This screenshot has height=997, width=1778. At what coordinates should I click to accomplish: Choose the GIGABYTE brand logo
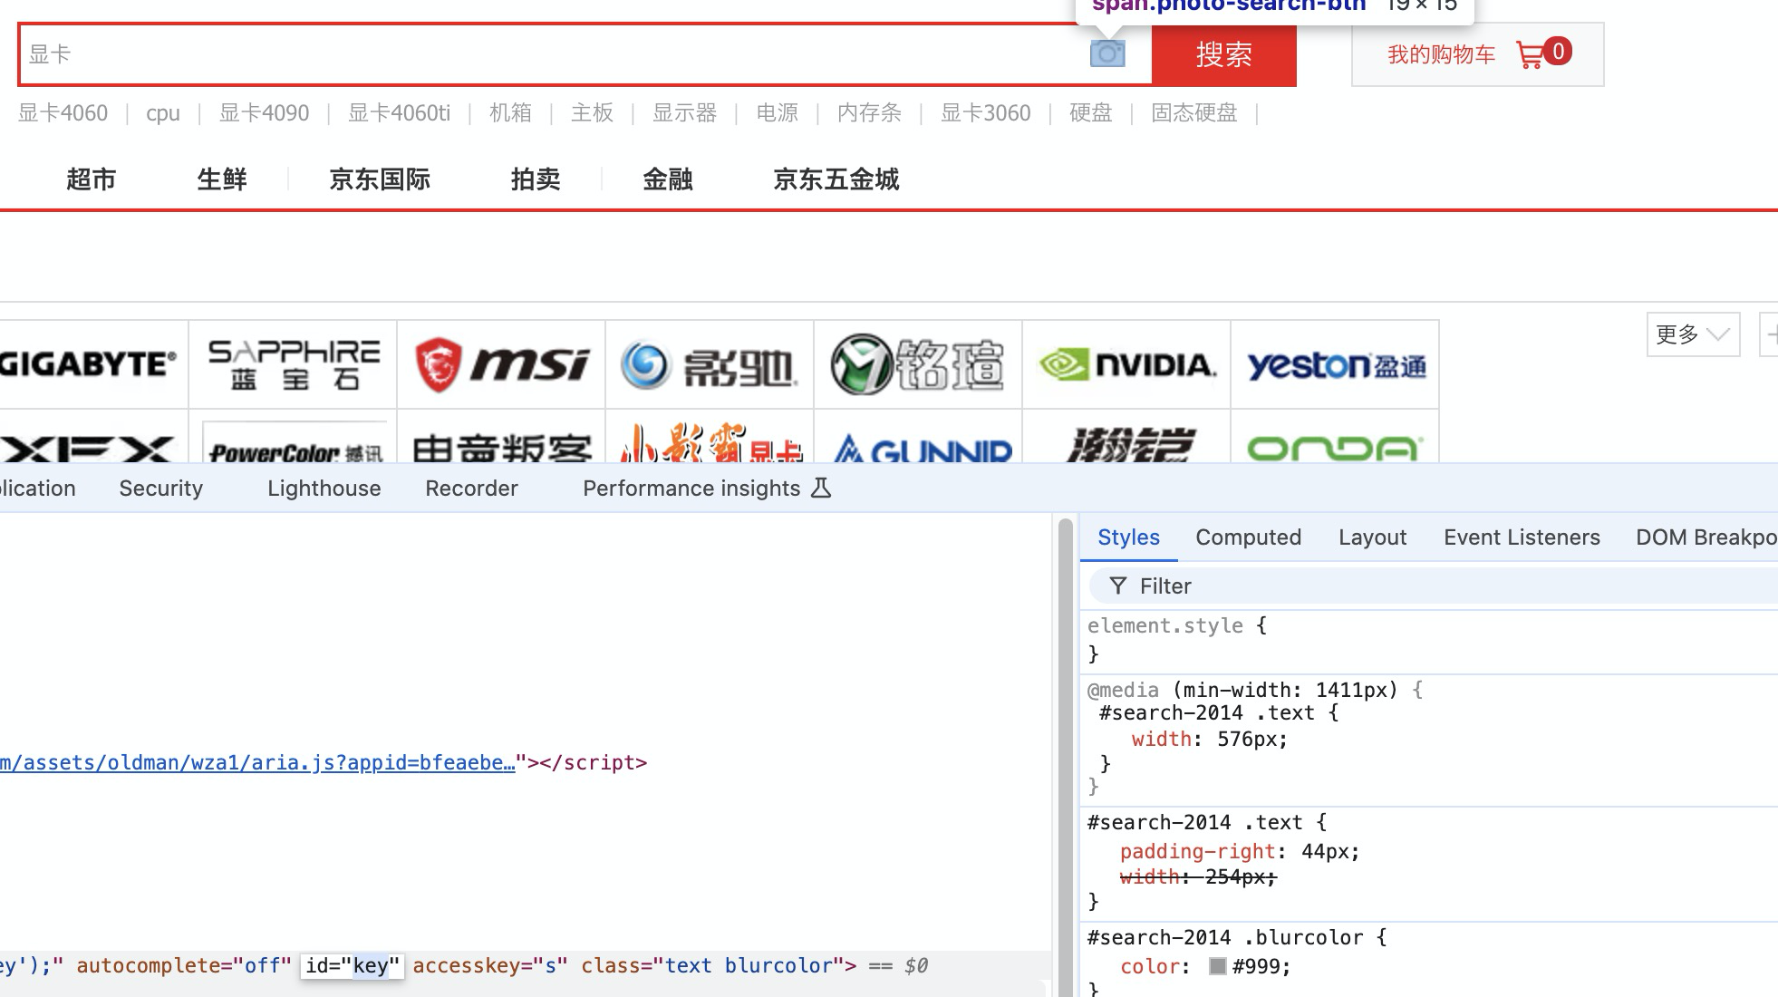(x=88, y=364)
